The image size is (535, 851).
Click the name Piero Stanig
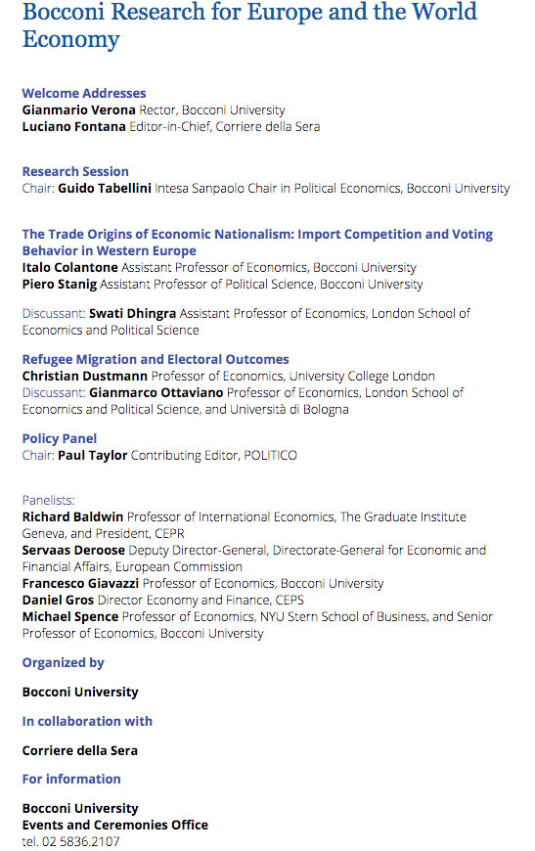click(60, 285)
